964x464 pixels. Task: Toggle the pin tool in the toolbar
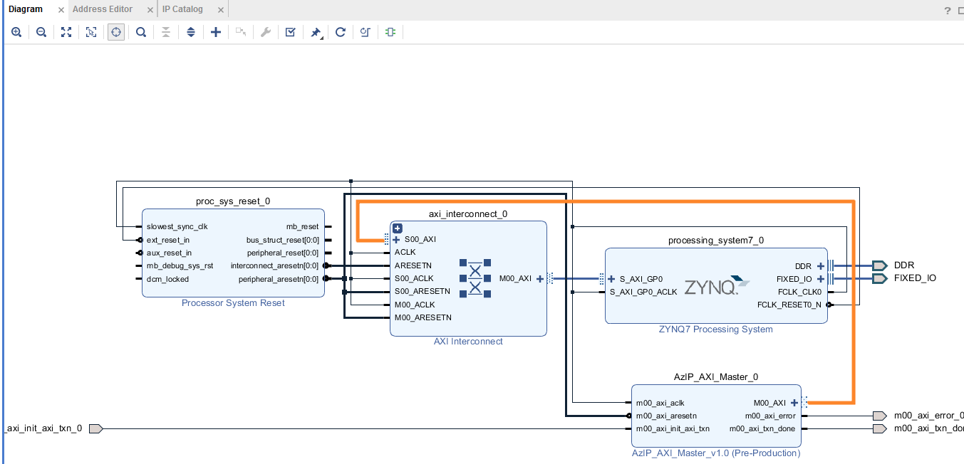[316, 32]
